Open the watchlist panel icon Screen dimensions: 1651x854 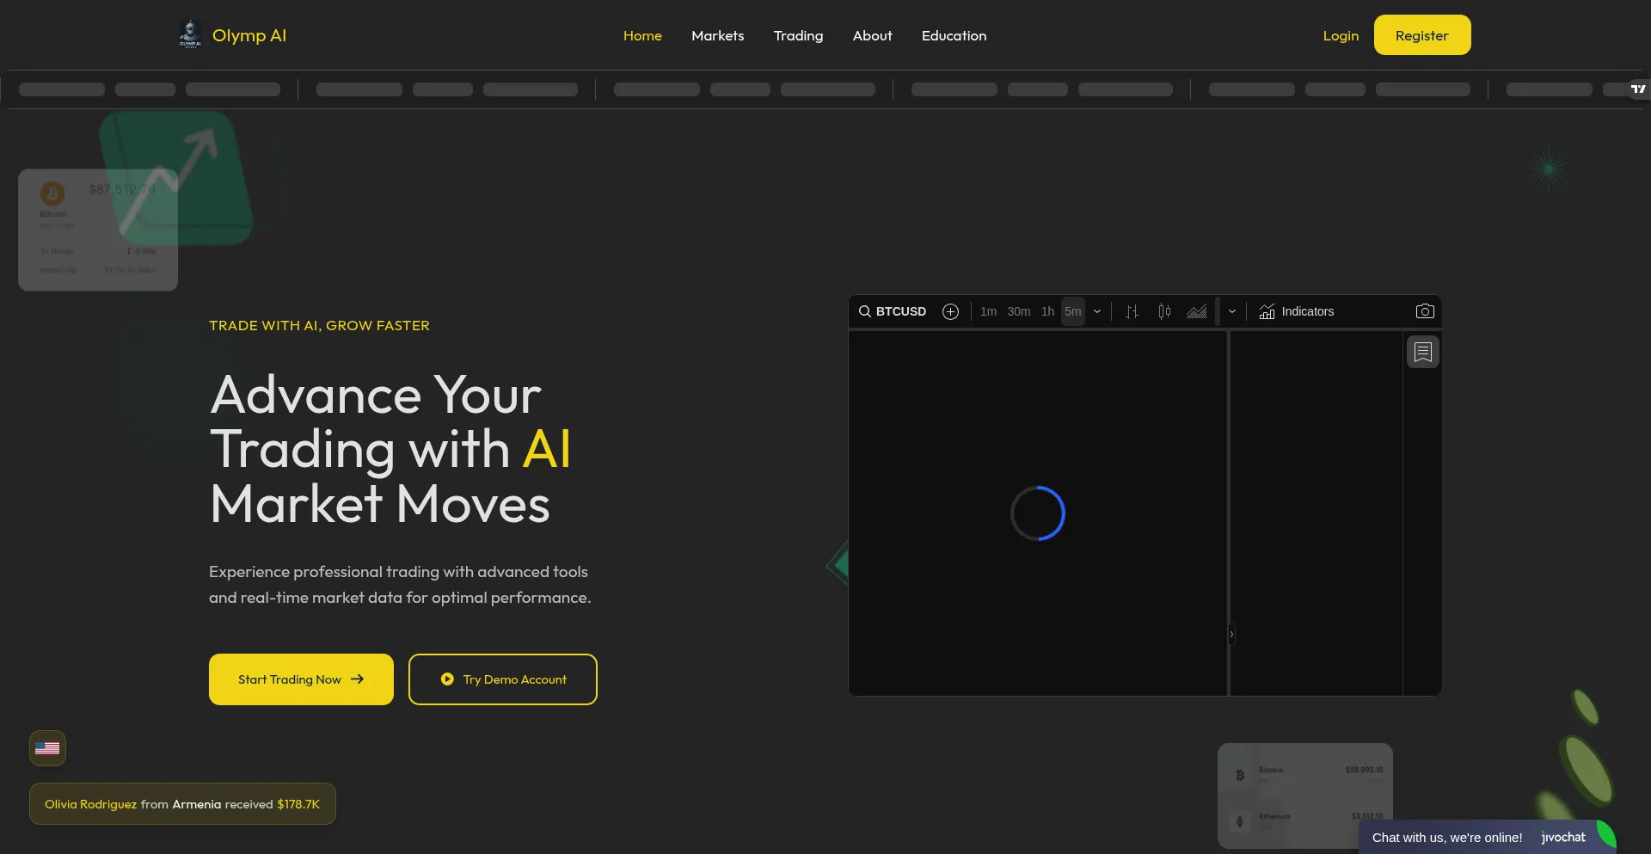click(1423, 352)
